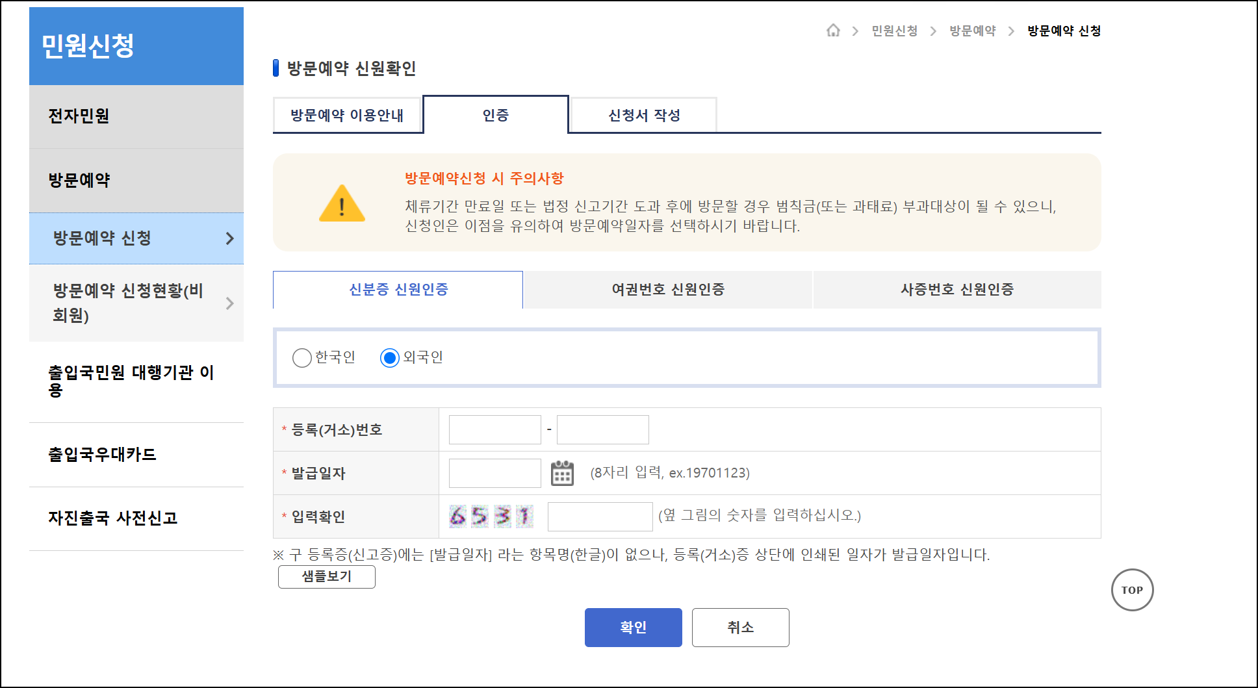Screen dimensions: 1258x688
Task: Expand 방문예약 신청현황(비회원) sidebar chevron
Action: point(229,303)
